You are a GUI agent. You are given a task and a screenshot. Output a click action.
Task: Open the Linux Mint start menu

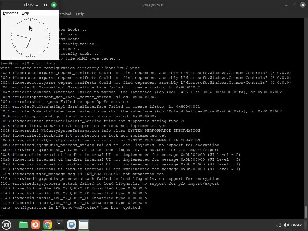(x=6, y=225)
